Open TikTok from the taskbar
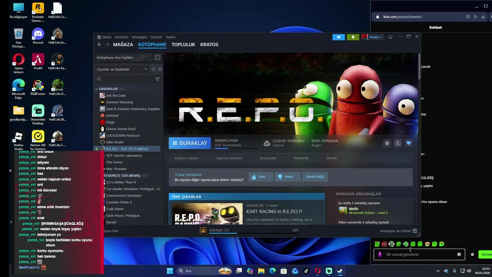The image size is (492, 277). pos(306,271)
